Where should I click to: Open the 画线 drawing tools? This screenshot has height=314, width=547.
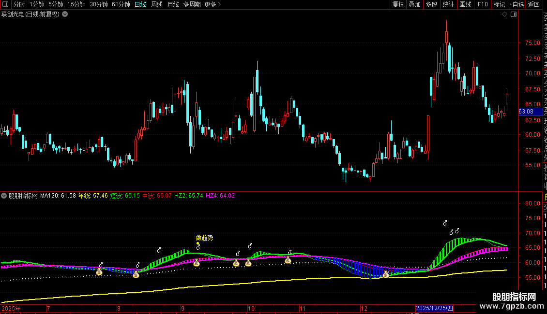tap(465, 4)
